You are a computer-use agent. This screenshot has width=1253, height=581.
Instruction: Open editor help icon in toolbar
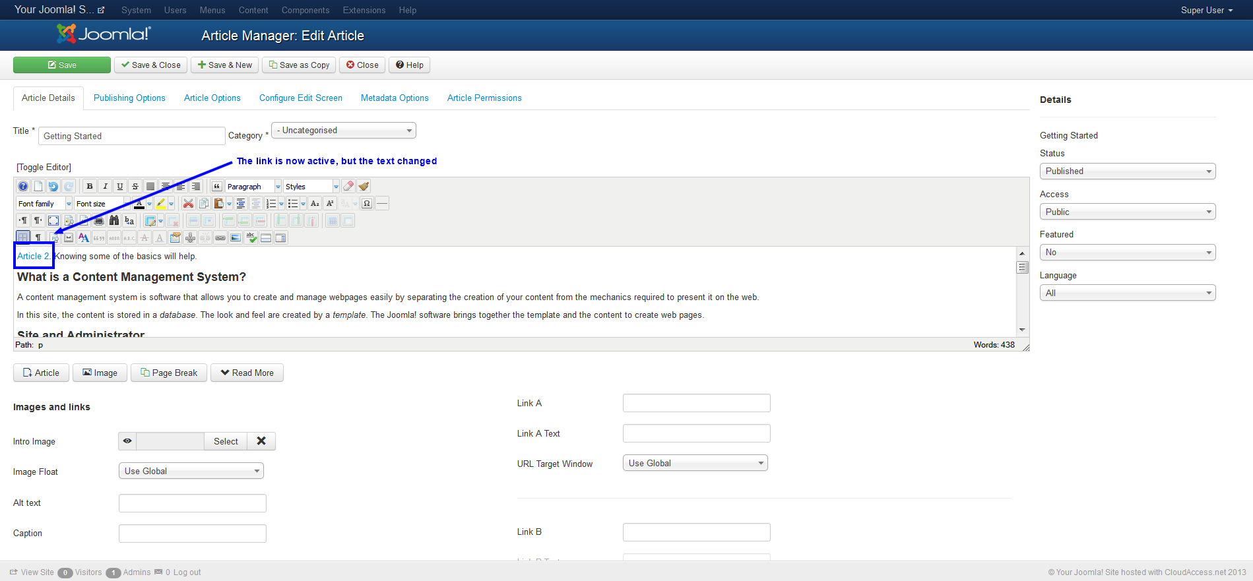[x=23, y=187]
